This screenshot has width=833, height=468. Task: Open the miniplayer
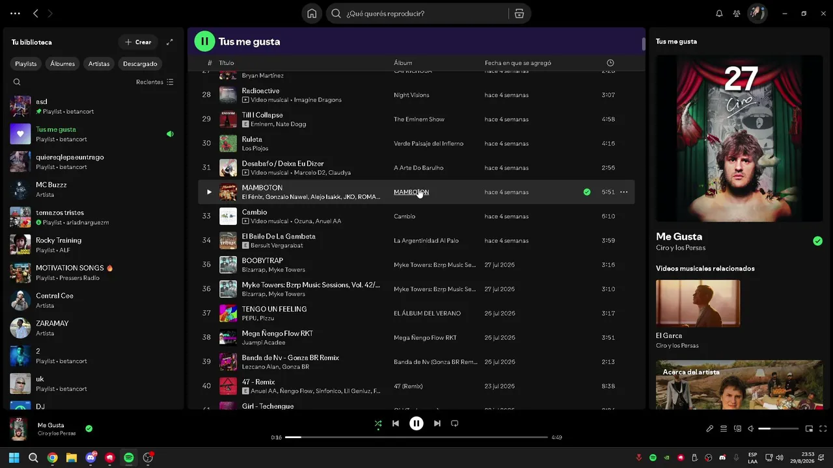(809, 428)
